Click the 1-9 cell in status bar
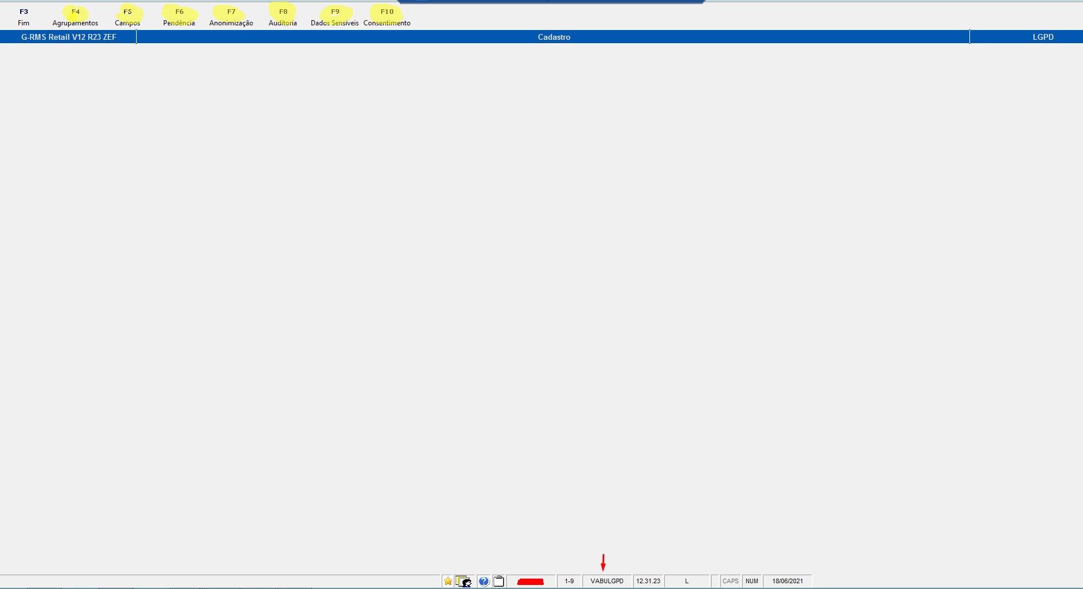 click(x=569, y=581)
